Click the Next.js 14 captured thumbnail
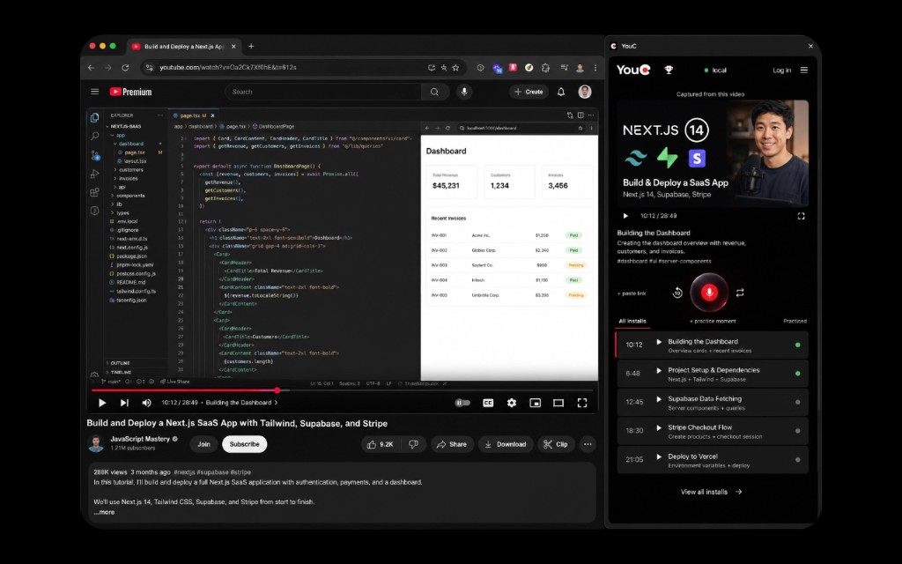The image size is (902, 564). click(x=712, y=153)
